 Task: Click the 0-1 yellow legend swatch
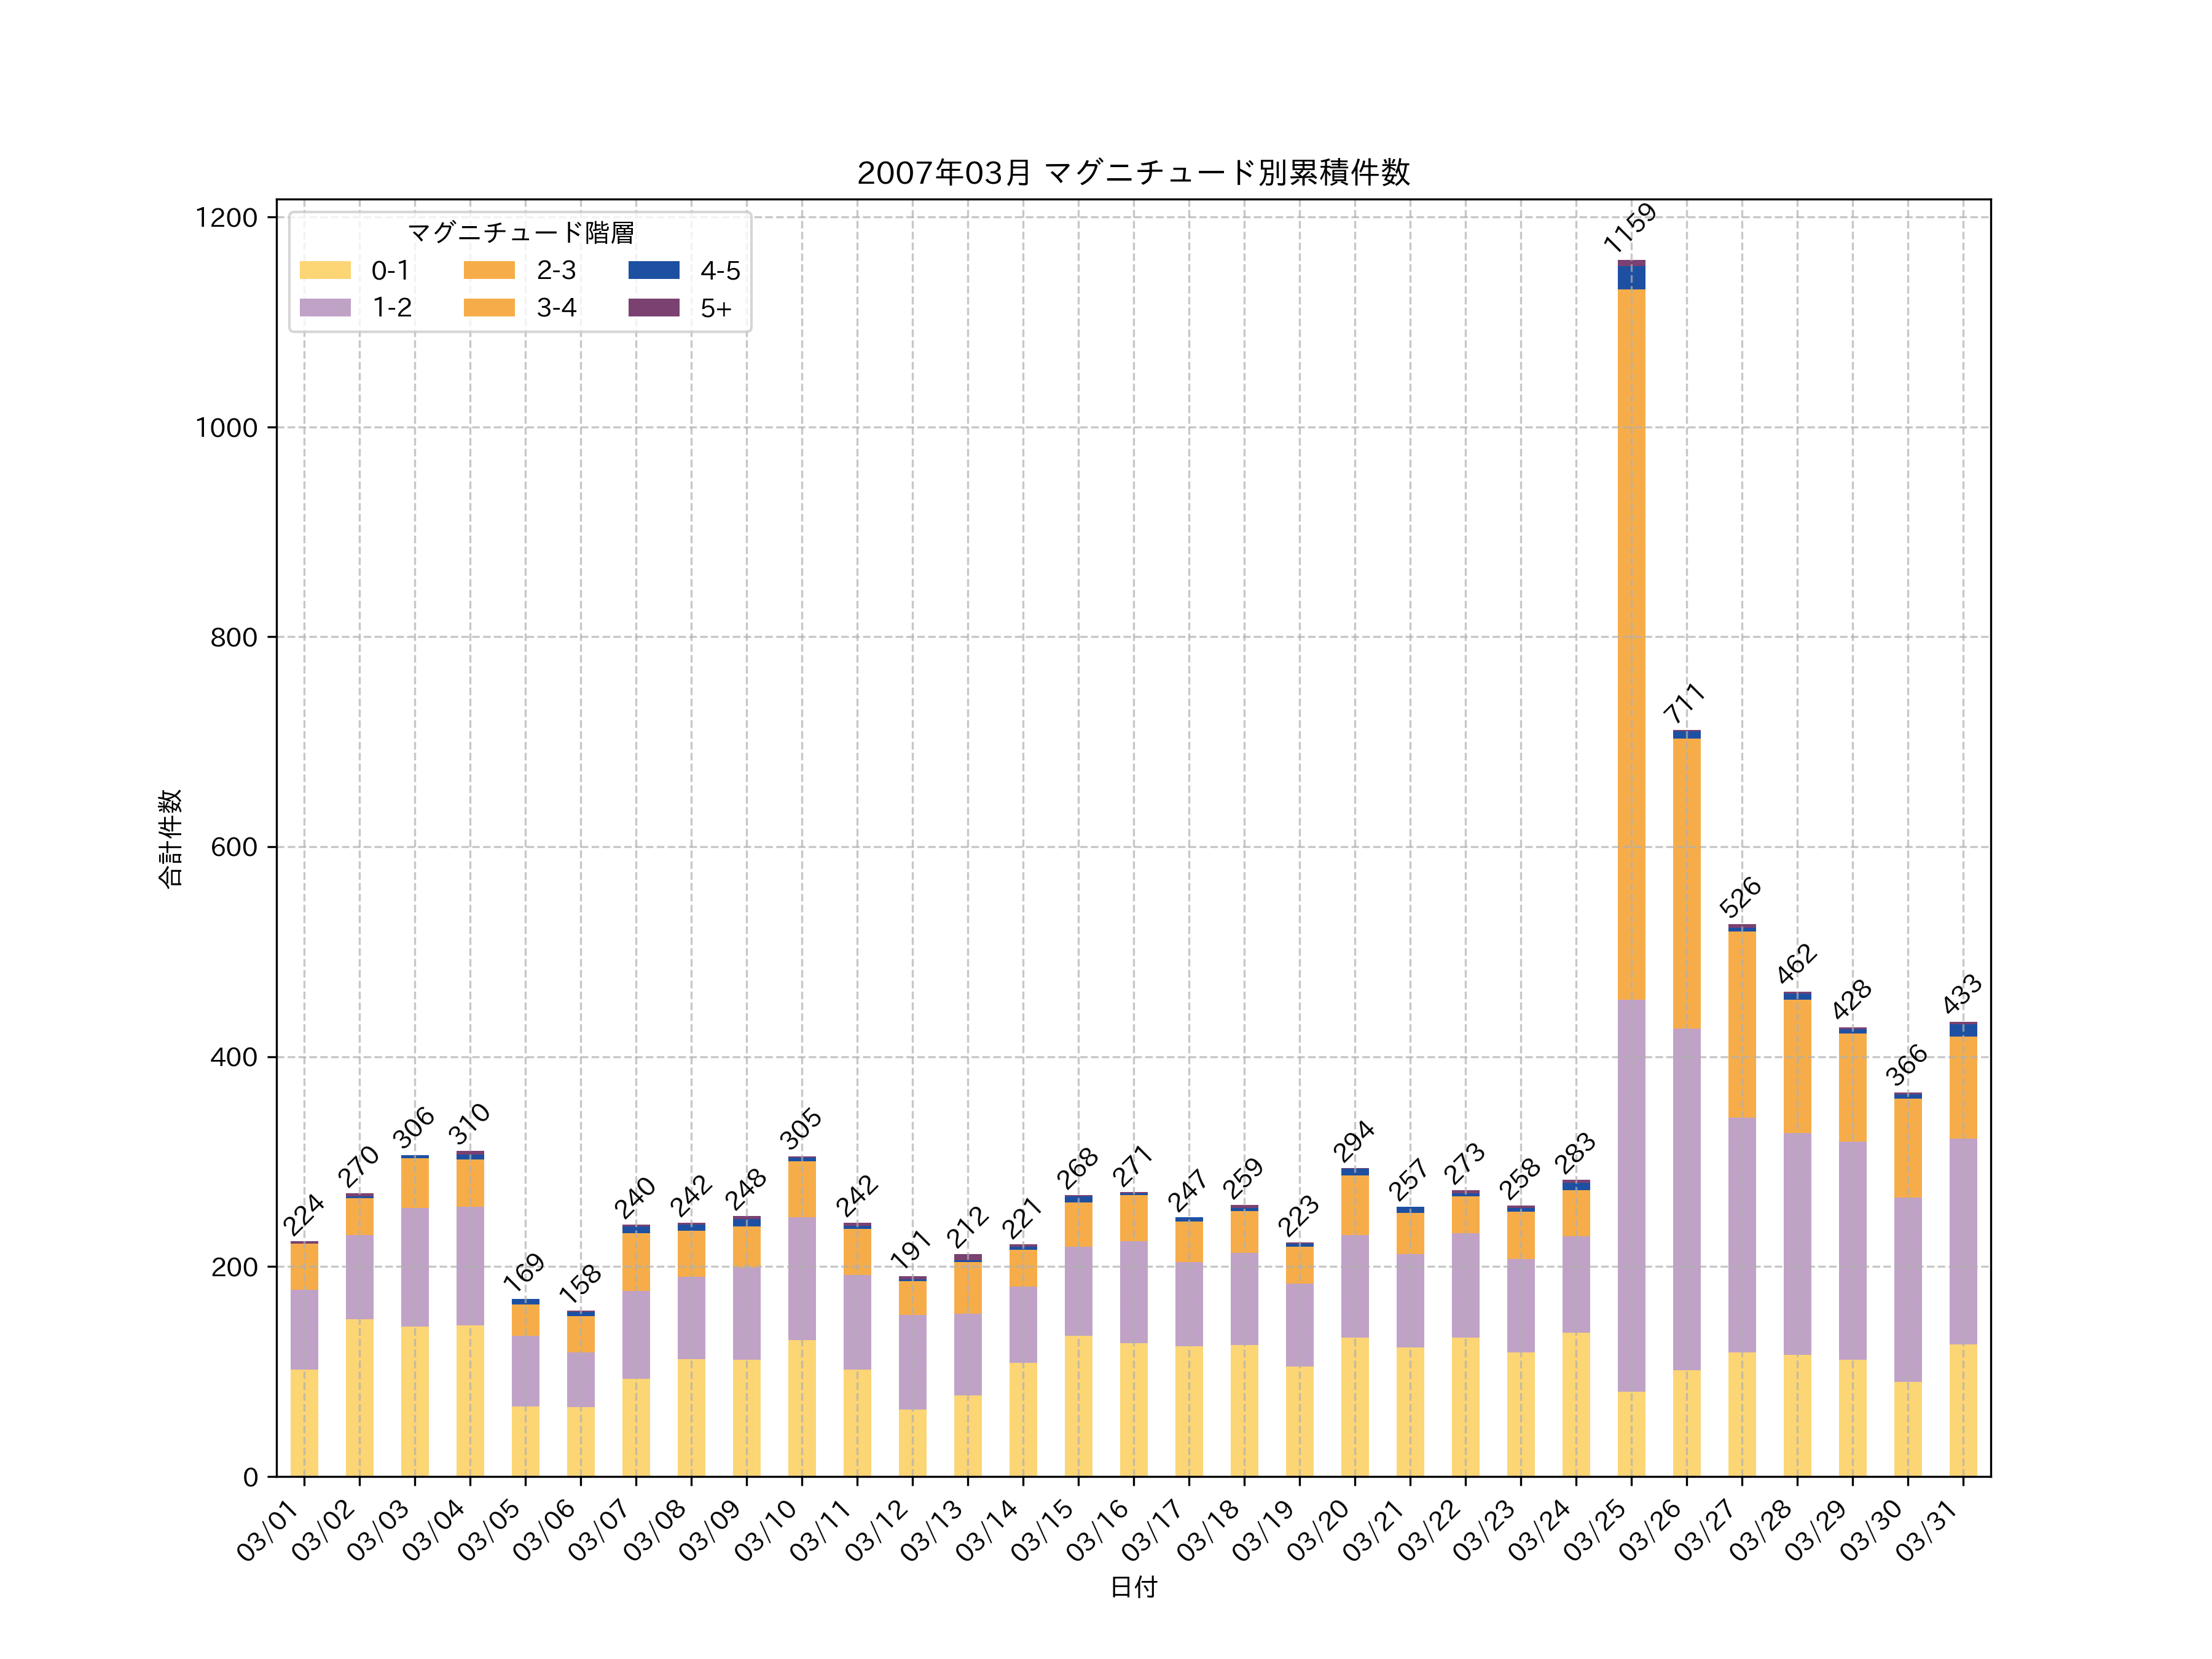[325, 270]
